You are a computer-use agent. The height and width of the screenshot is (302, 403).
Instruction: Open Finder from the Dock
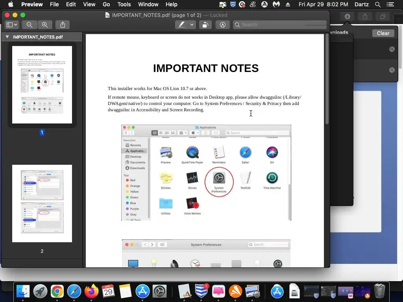pos(23,291)
